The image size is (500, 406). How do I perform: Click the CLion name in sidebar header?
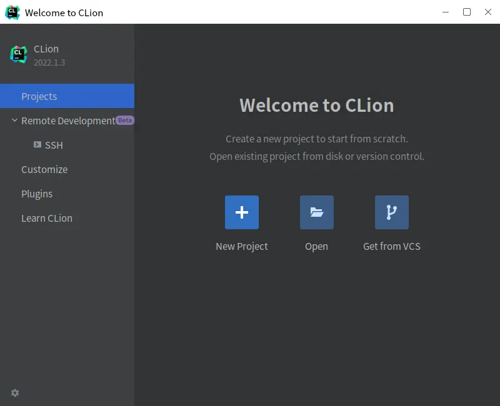point(46,49)
